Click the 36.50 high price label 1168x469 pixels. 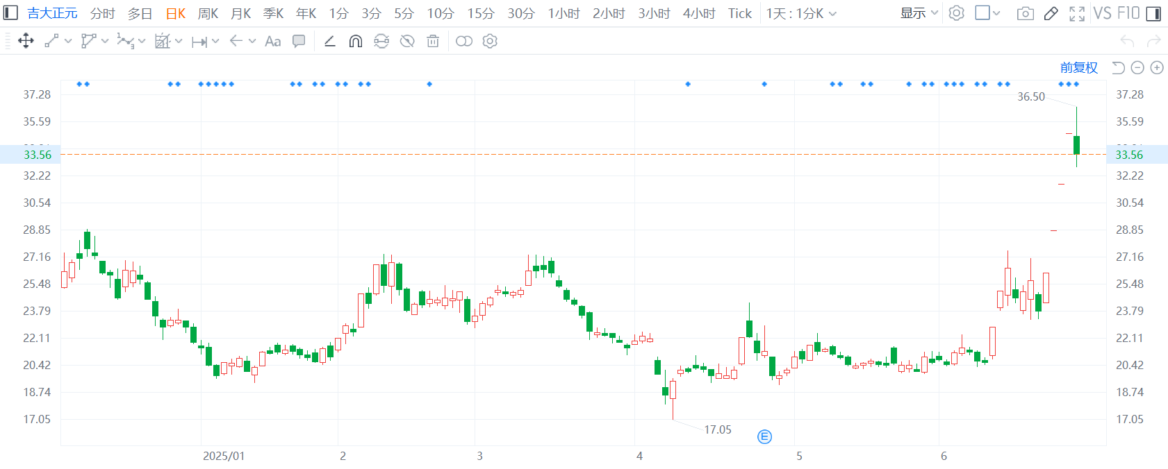1031,96
